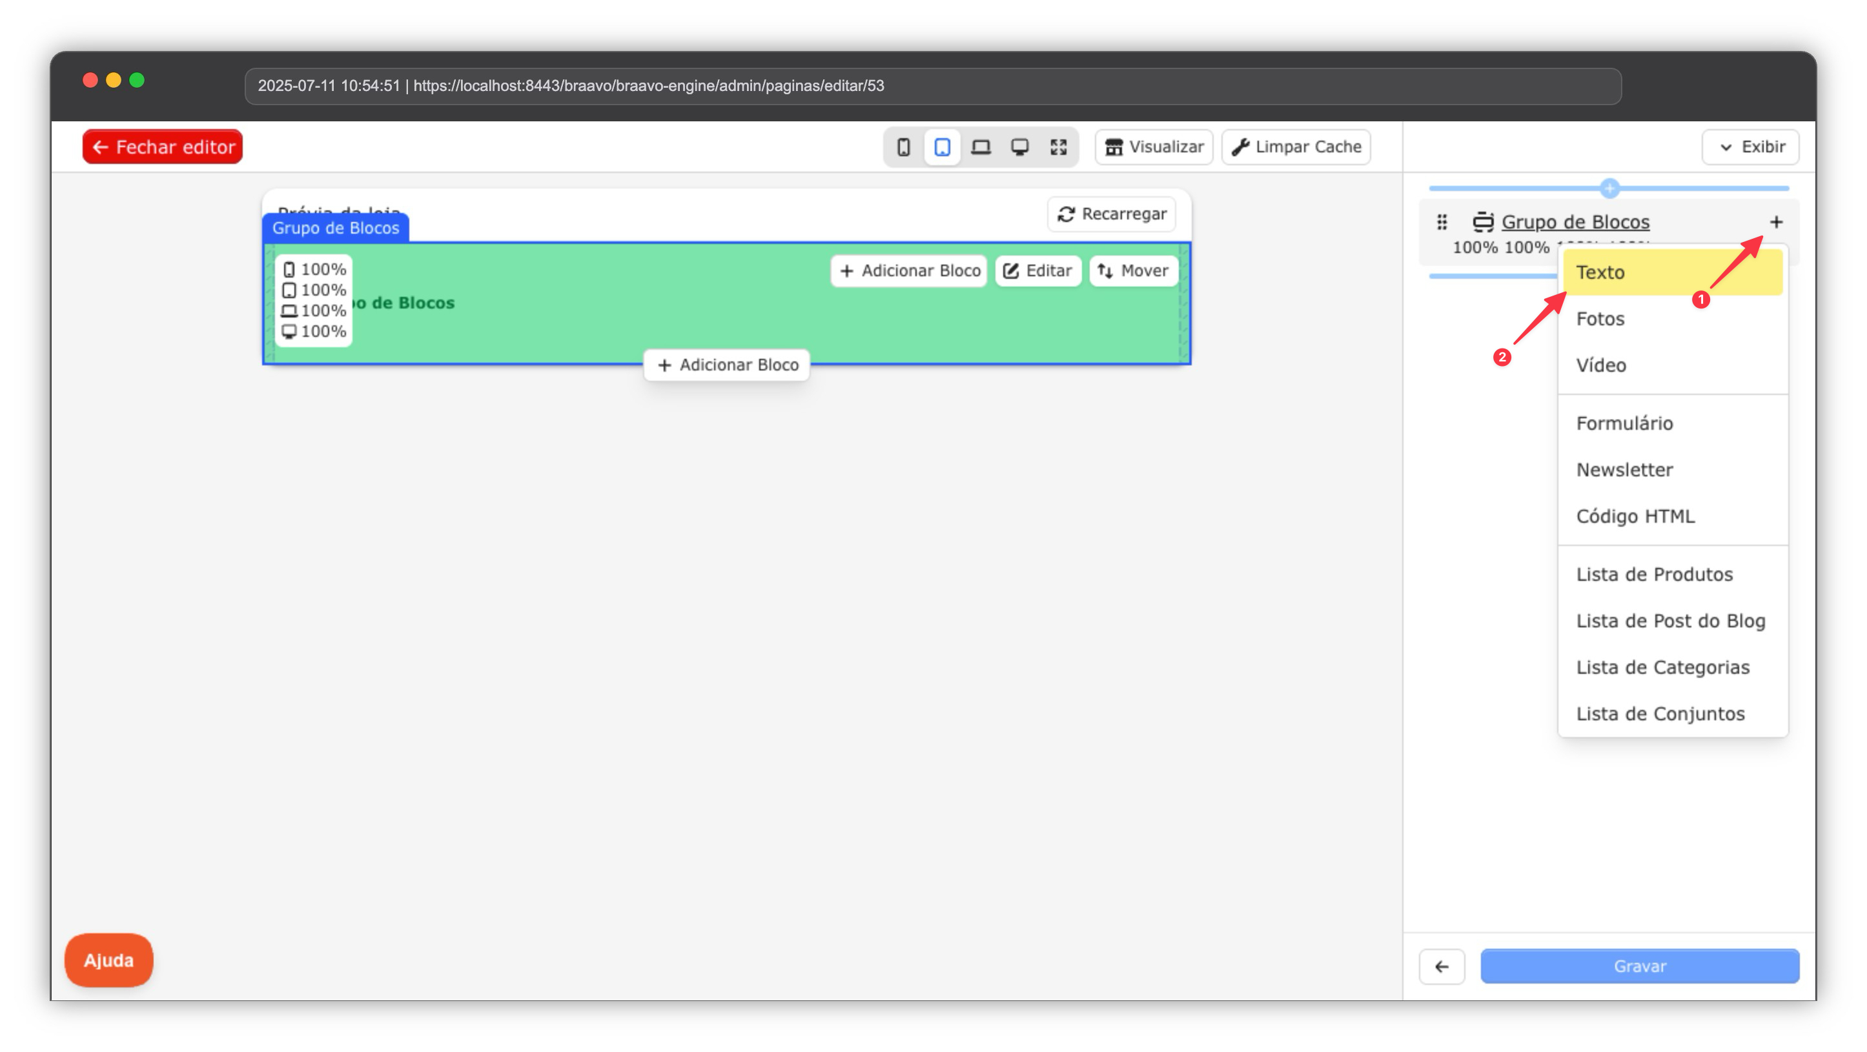Screen dimensions: 1867x1052
Task: Select Lista de Produtos block type
Action: point(1654,574)
